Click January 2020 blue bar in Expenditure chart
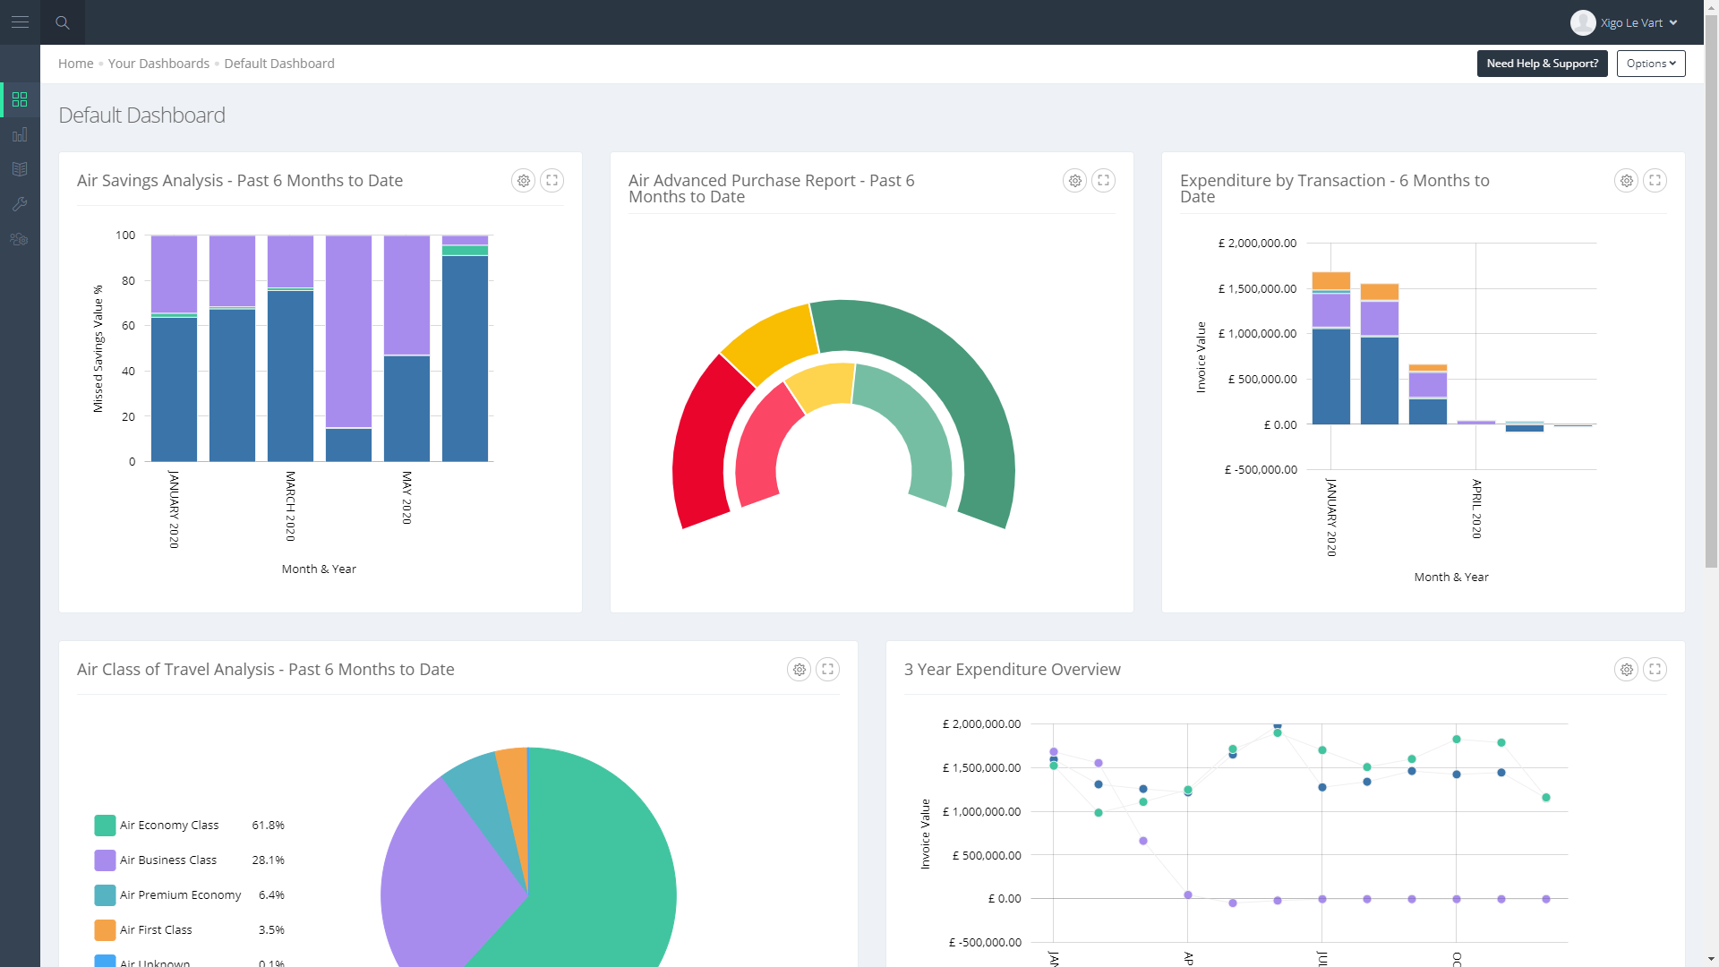The width and height of the screenshot is (1719, 967). (x=1330, y=376)
